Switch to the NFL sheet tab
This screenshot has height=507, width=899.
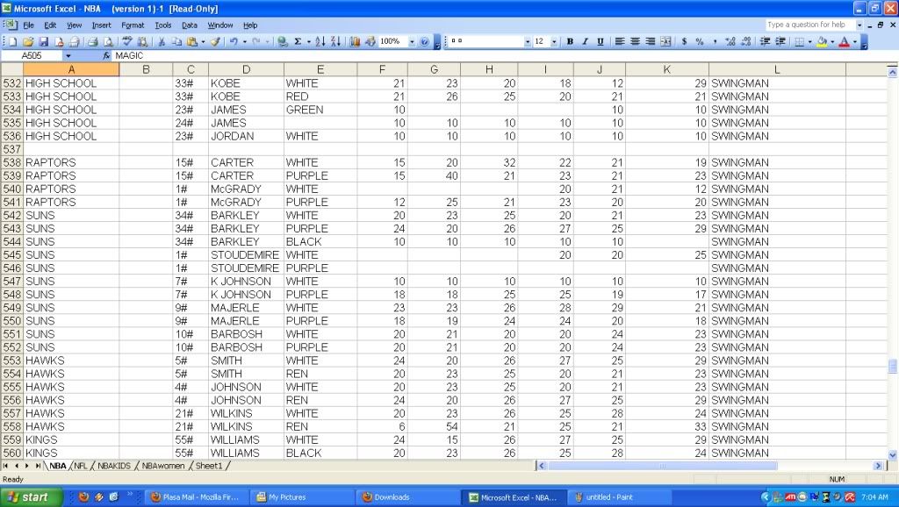(x=81, y=466)
